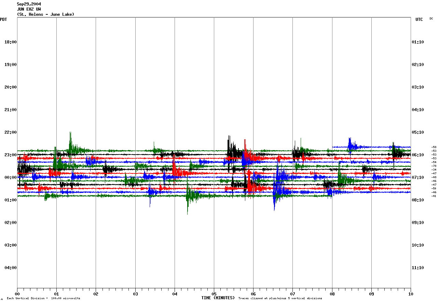
Task: Select minute tick label 05
Action: coord(214,294)
